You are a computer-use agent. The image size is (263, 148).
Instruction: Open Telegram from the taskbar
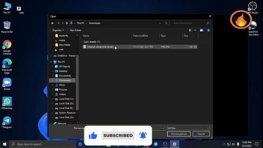click(x=156, y=144)
